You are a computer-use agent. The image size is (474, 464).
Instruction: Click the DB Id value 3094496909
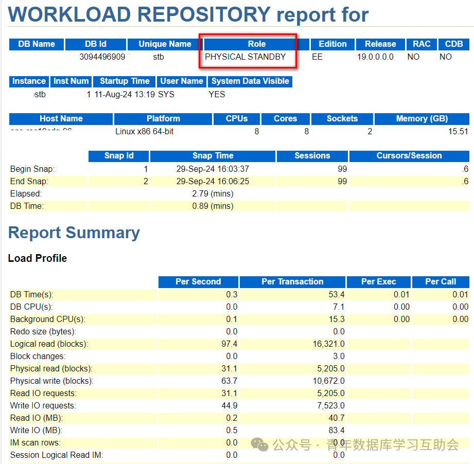pos(102,57)
